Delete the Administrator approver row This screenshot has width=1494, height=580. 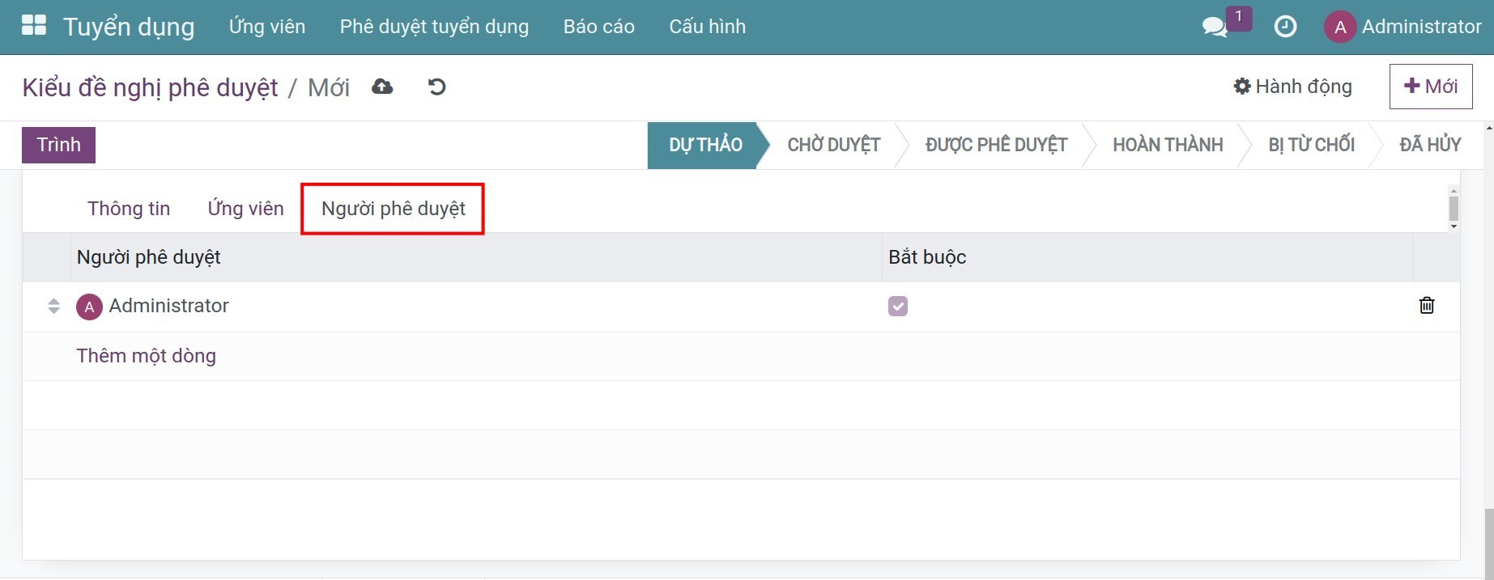point(1426,306)
